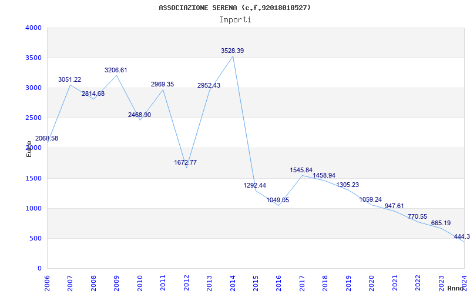Click the 2015 year axis label
The image size is (470, 294).
pos(256,283)
